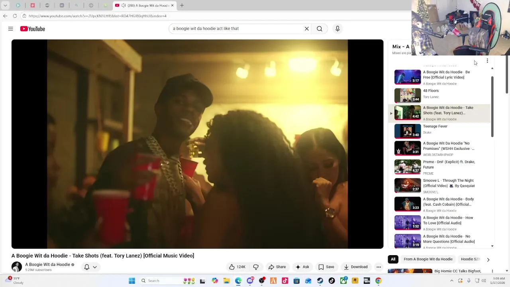Open A Boogie Wit da Hoodie channel avatar
The width and height of the screenshot is (510, 287).
[x=17, y=267]
